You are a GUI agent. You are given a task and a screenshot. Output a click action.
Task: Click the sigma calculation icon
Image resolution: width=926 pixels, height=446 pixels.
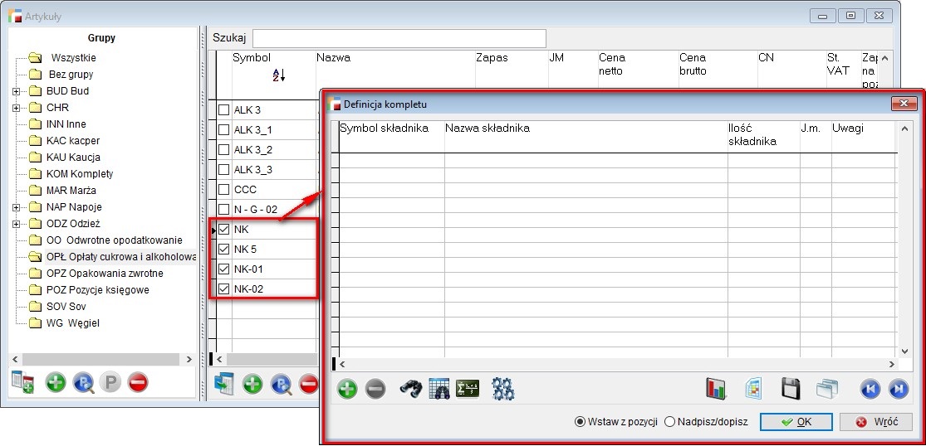tap(468, 389)
